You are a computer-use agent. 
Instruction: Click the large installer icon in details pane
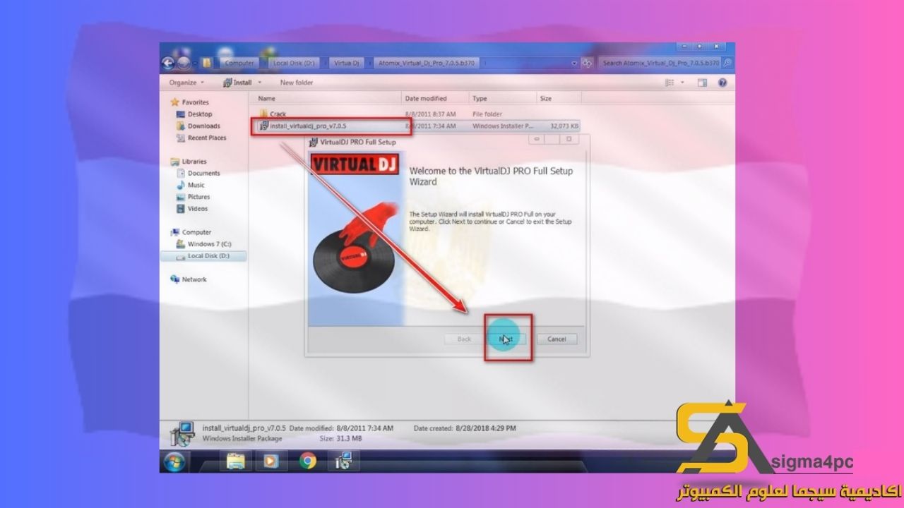coord(184,433)
